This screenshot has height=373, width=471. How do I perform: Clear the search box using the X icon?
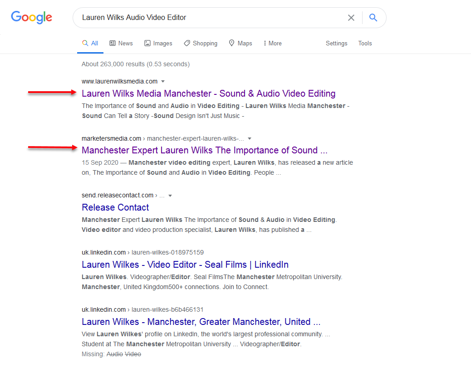(351, 17)
